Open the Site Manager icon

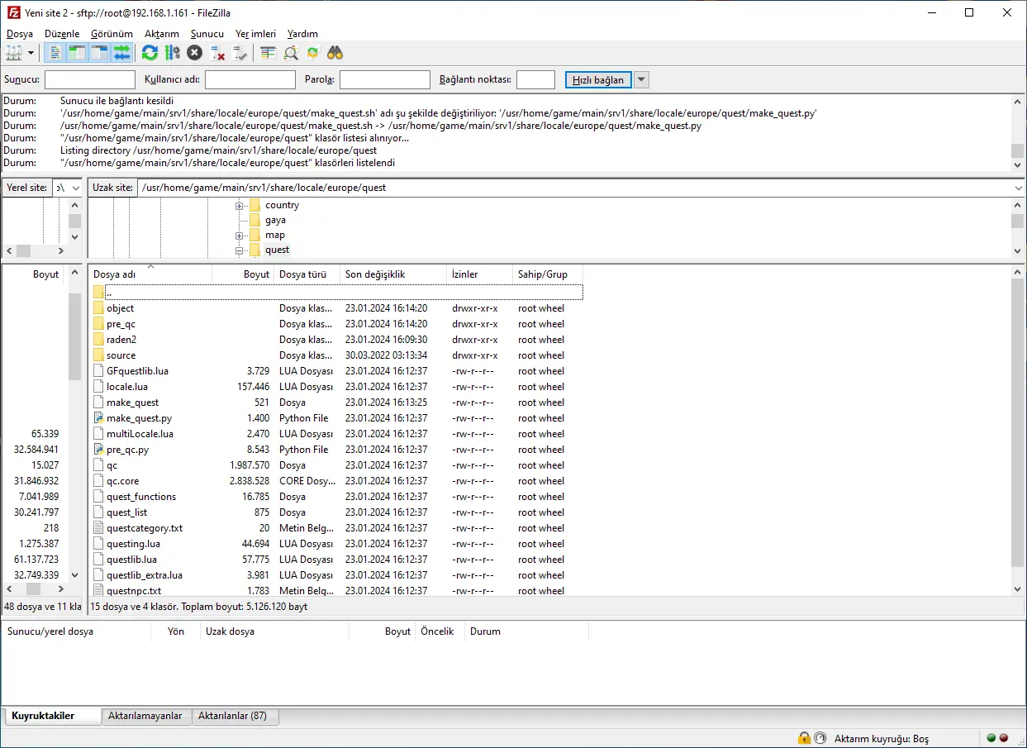(14, 53)
